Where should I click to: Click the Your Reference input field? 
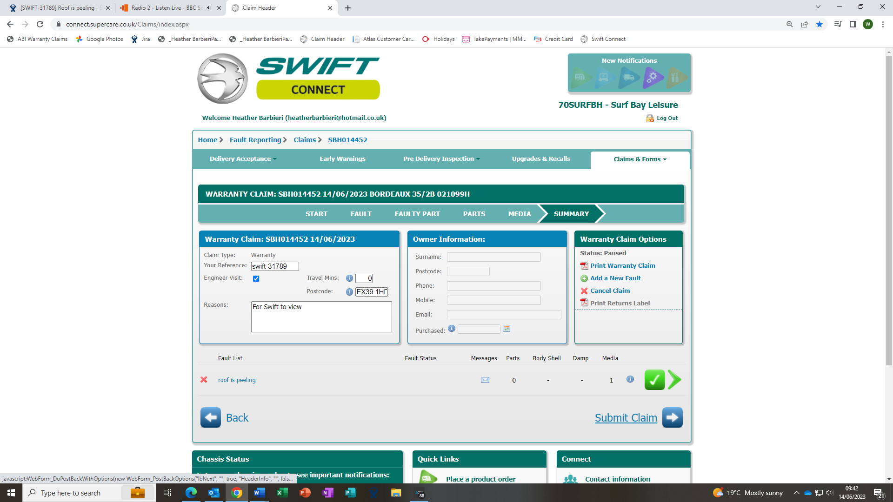click(274, 266)
